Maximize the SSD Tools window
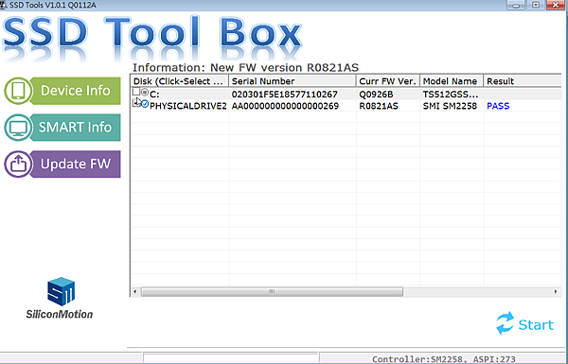568x364 pixels. coord(536,5)
